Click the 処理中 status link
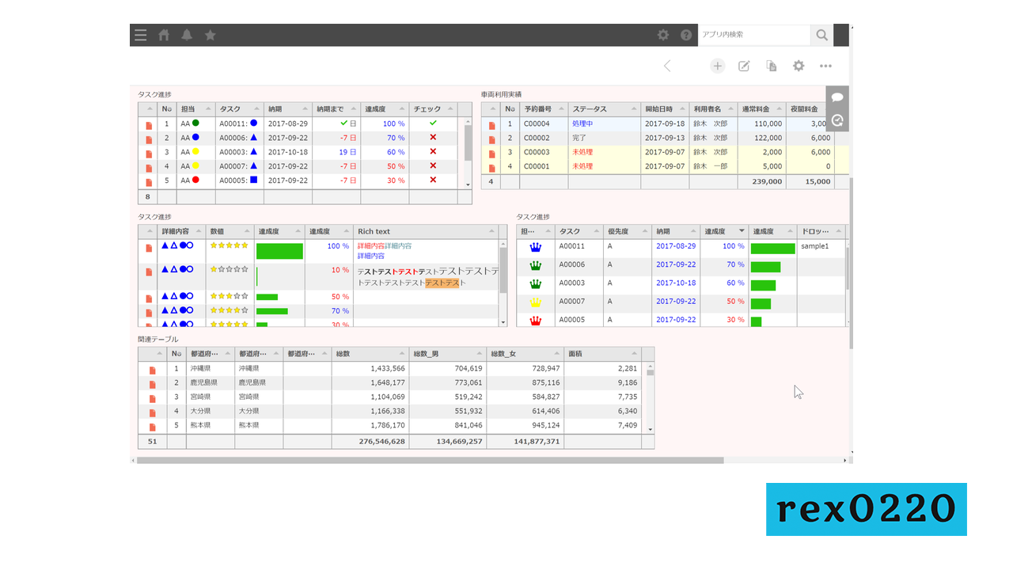 582,124
